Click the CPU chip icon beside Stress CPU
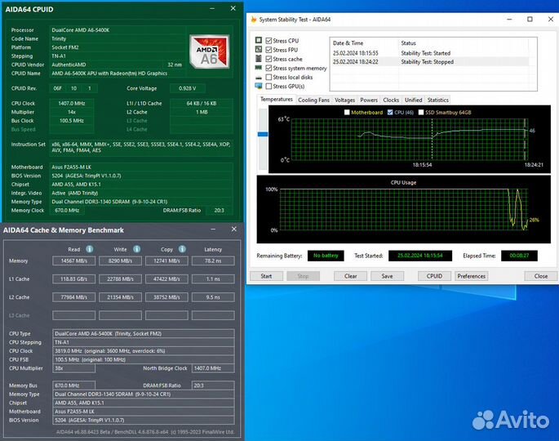The height and width of the screenshot is (441, 559). (259, 40)
